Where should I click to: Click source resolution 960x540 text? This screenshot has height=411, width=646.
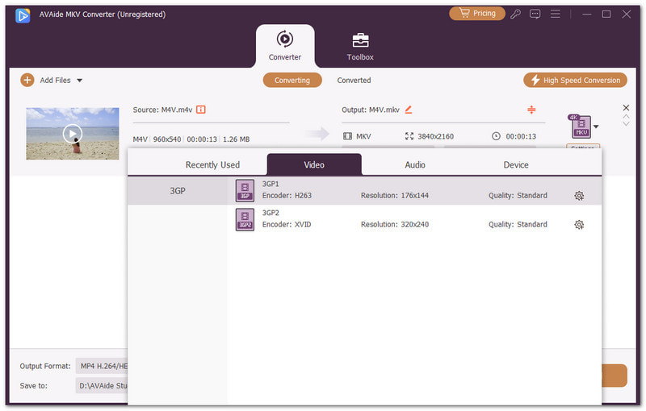pyautogui.click(x=167, y=139)
